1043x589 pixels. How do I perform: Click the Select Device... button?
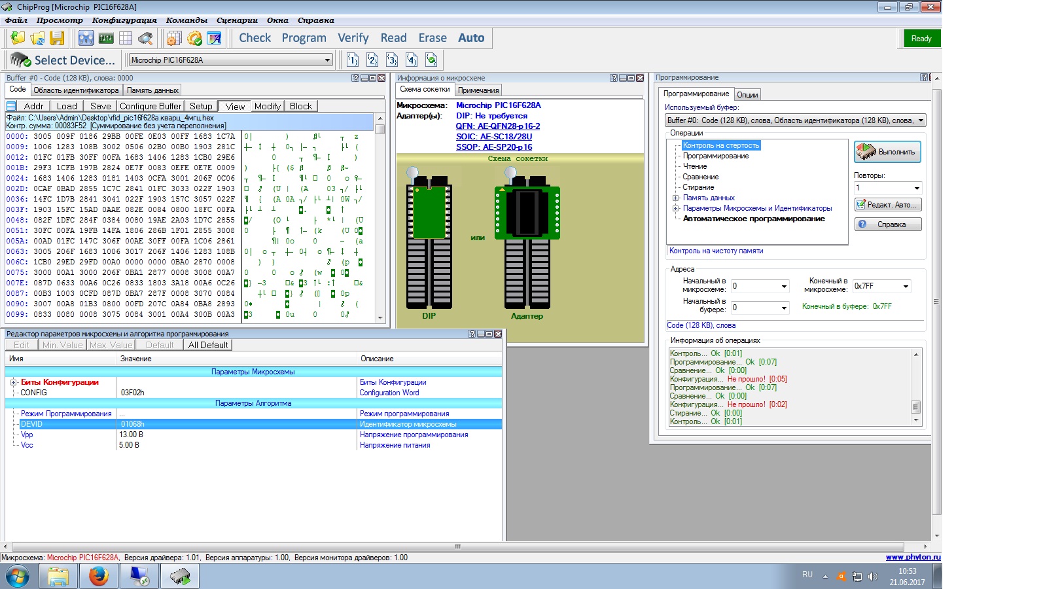[x=63, y=60]
